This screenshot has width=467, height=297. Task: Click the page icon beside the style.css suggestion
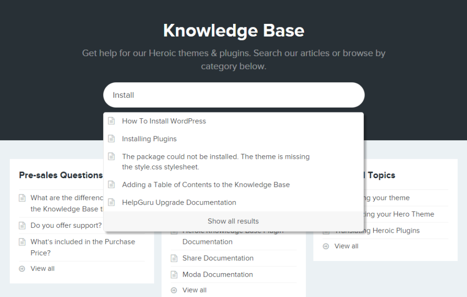coord(113,156)
